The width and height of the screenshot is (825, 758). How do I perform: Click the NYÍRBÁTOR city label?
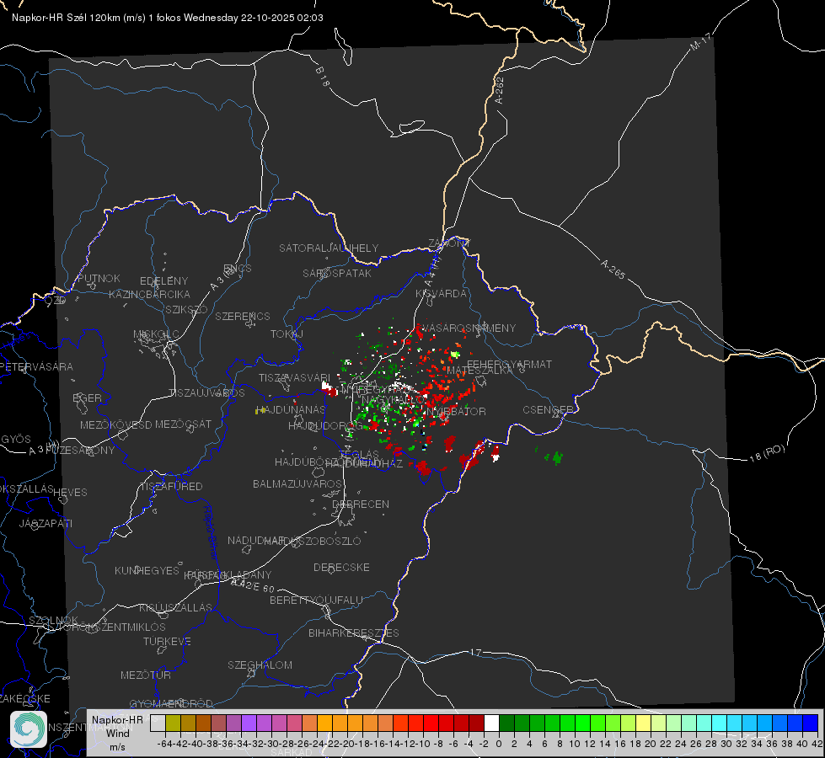tap(455, 411)
